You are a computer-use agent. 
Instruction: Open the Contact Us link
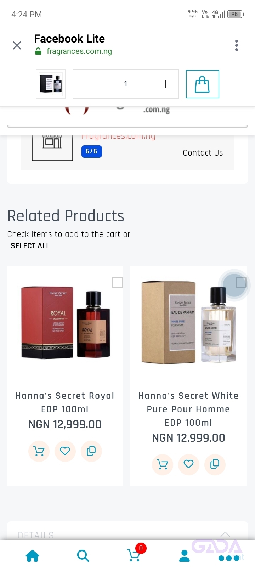click(x=203, y=153)
